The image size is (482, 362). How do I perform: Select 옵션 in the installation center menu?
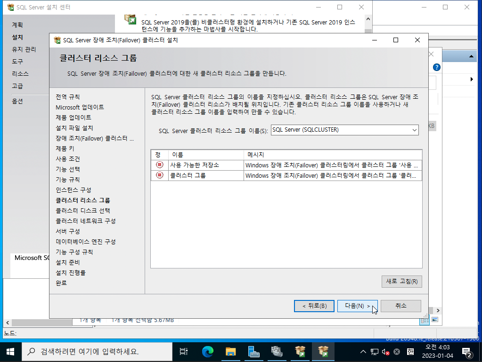point(17,101)
